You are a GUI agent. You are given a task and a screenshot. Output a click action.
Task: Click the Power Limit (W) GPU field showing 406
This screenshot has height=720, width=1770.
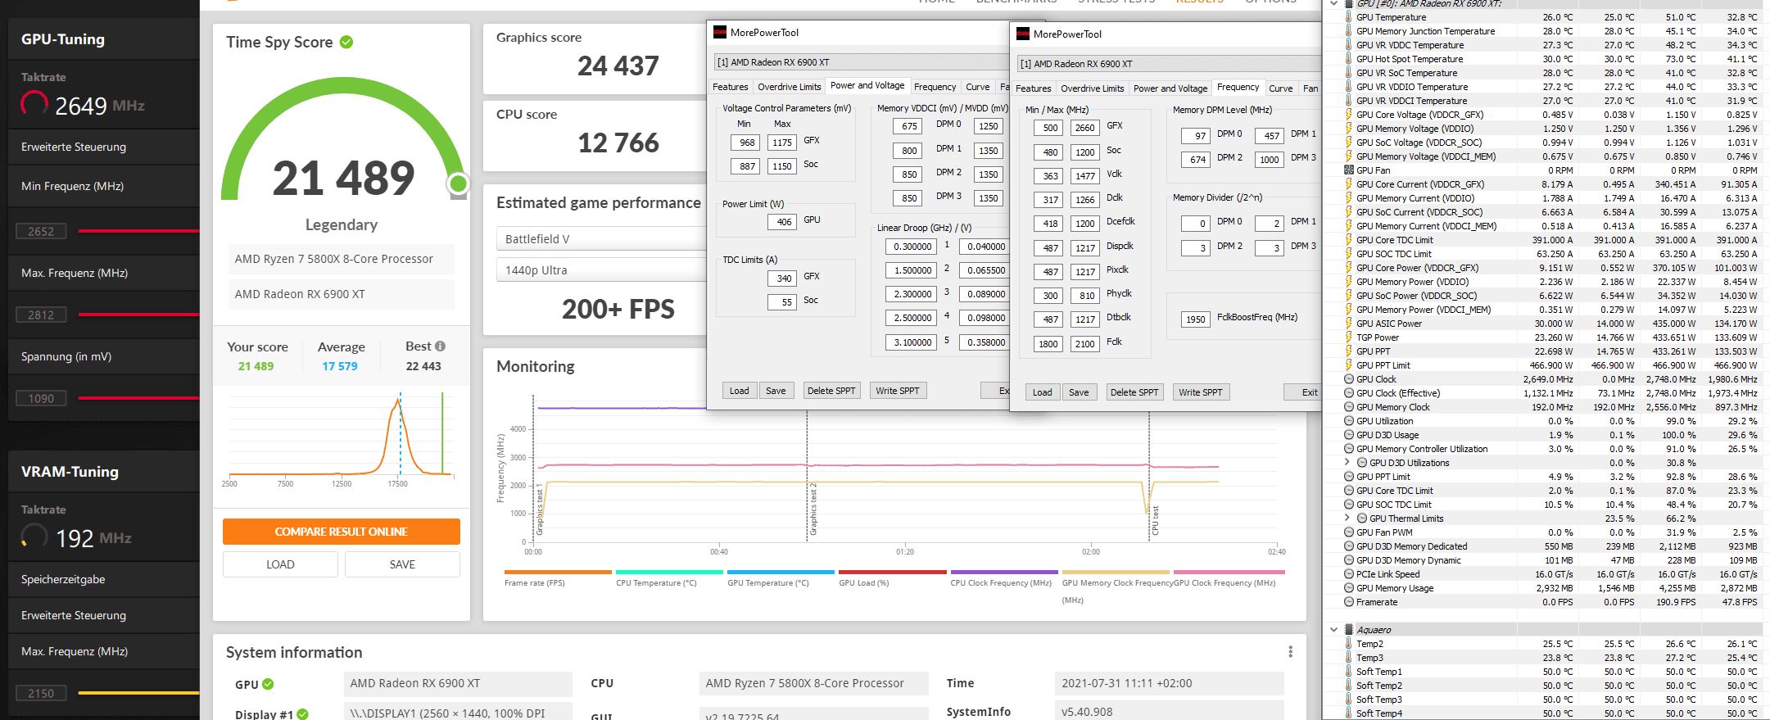[782, 222]
